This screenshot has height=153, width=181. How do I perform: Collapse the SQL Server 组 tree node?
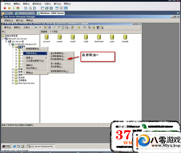[x=6, y=41]
